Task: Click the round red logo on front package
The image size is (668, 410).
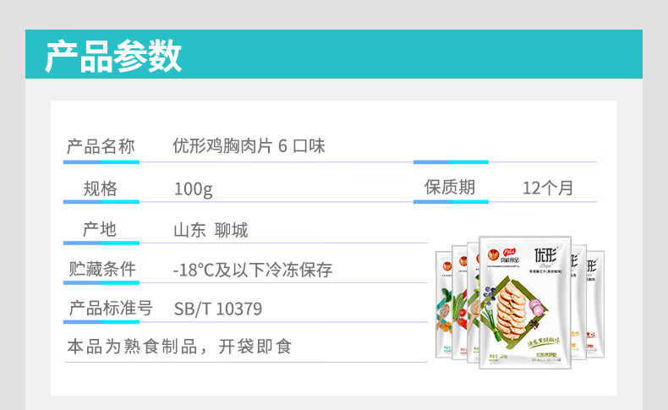Action: [x=491, y=253]
